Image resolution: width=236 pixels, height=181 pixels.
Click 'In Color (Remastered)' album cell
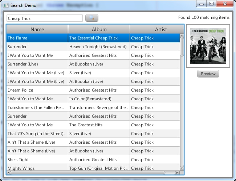99,99
